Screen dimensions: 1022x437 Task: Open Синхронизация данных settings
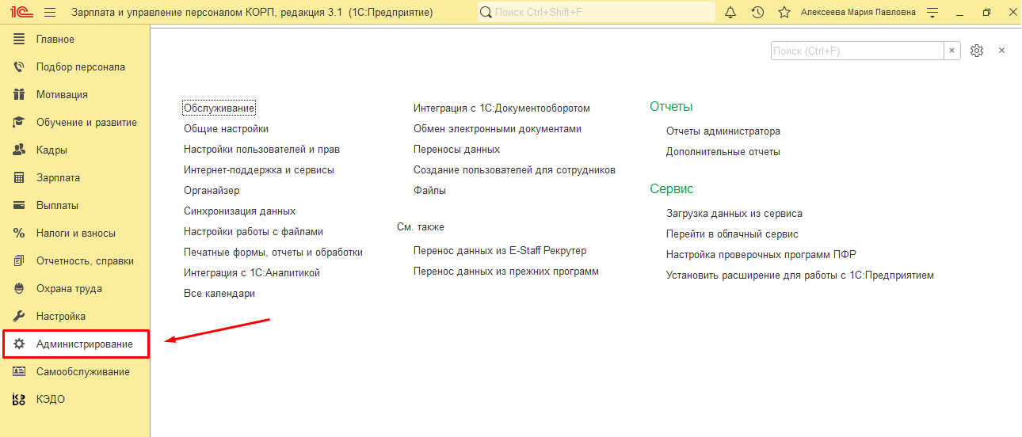point(239,211)
